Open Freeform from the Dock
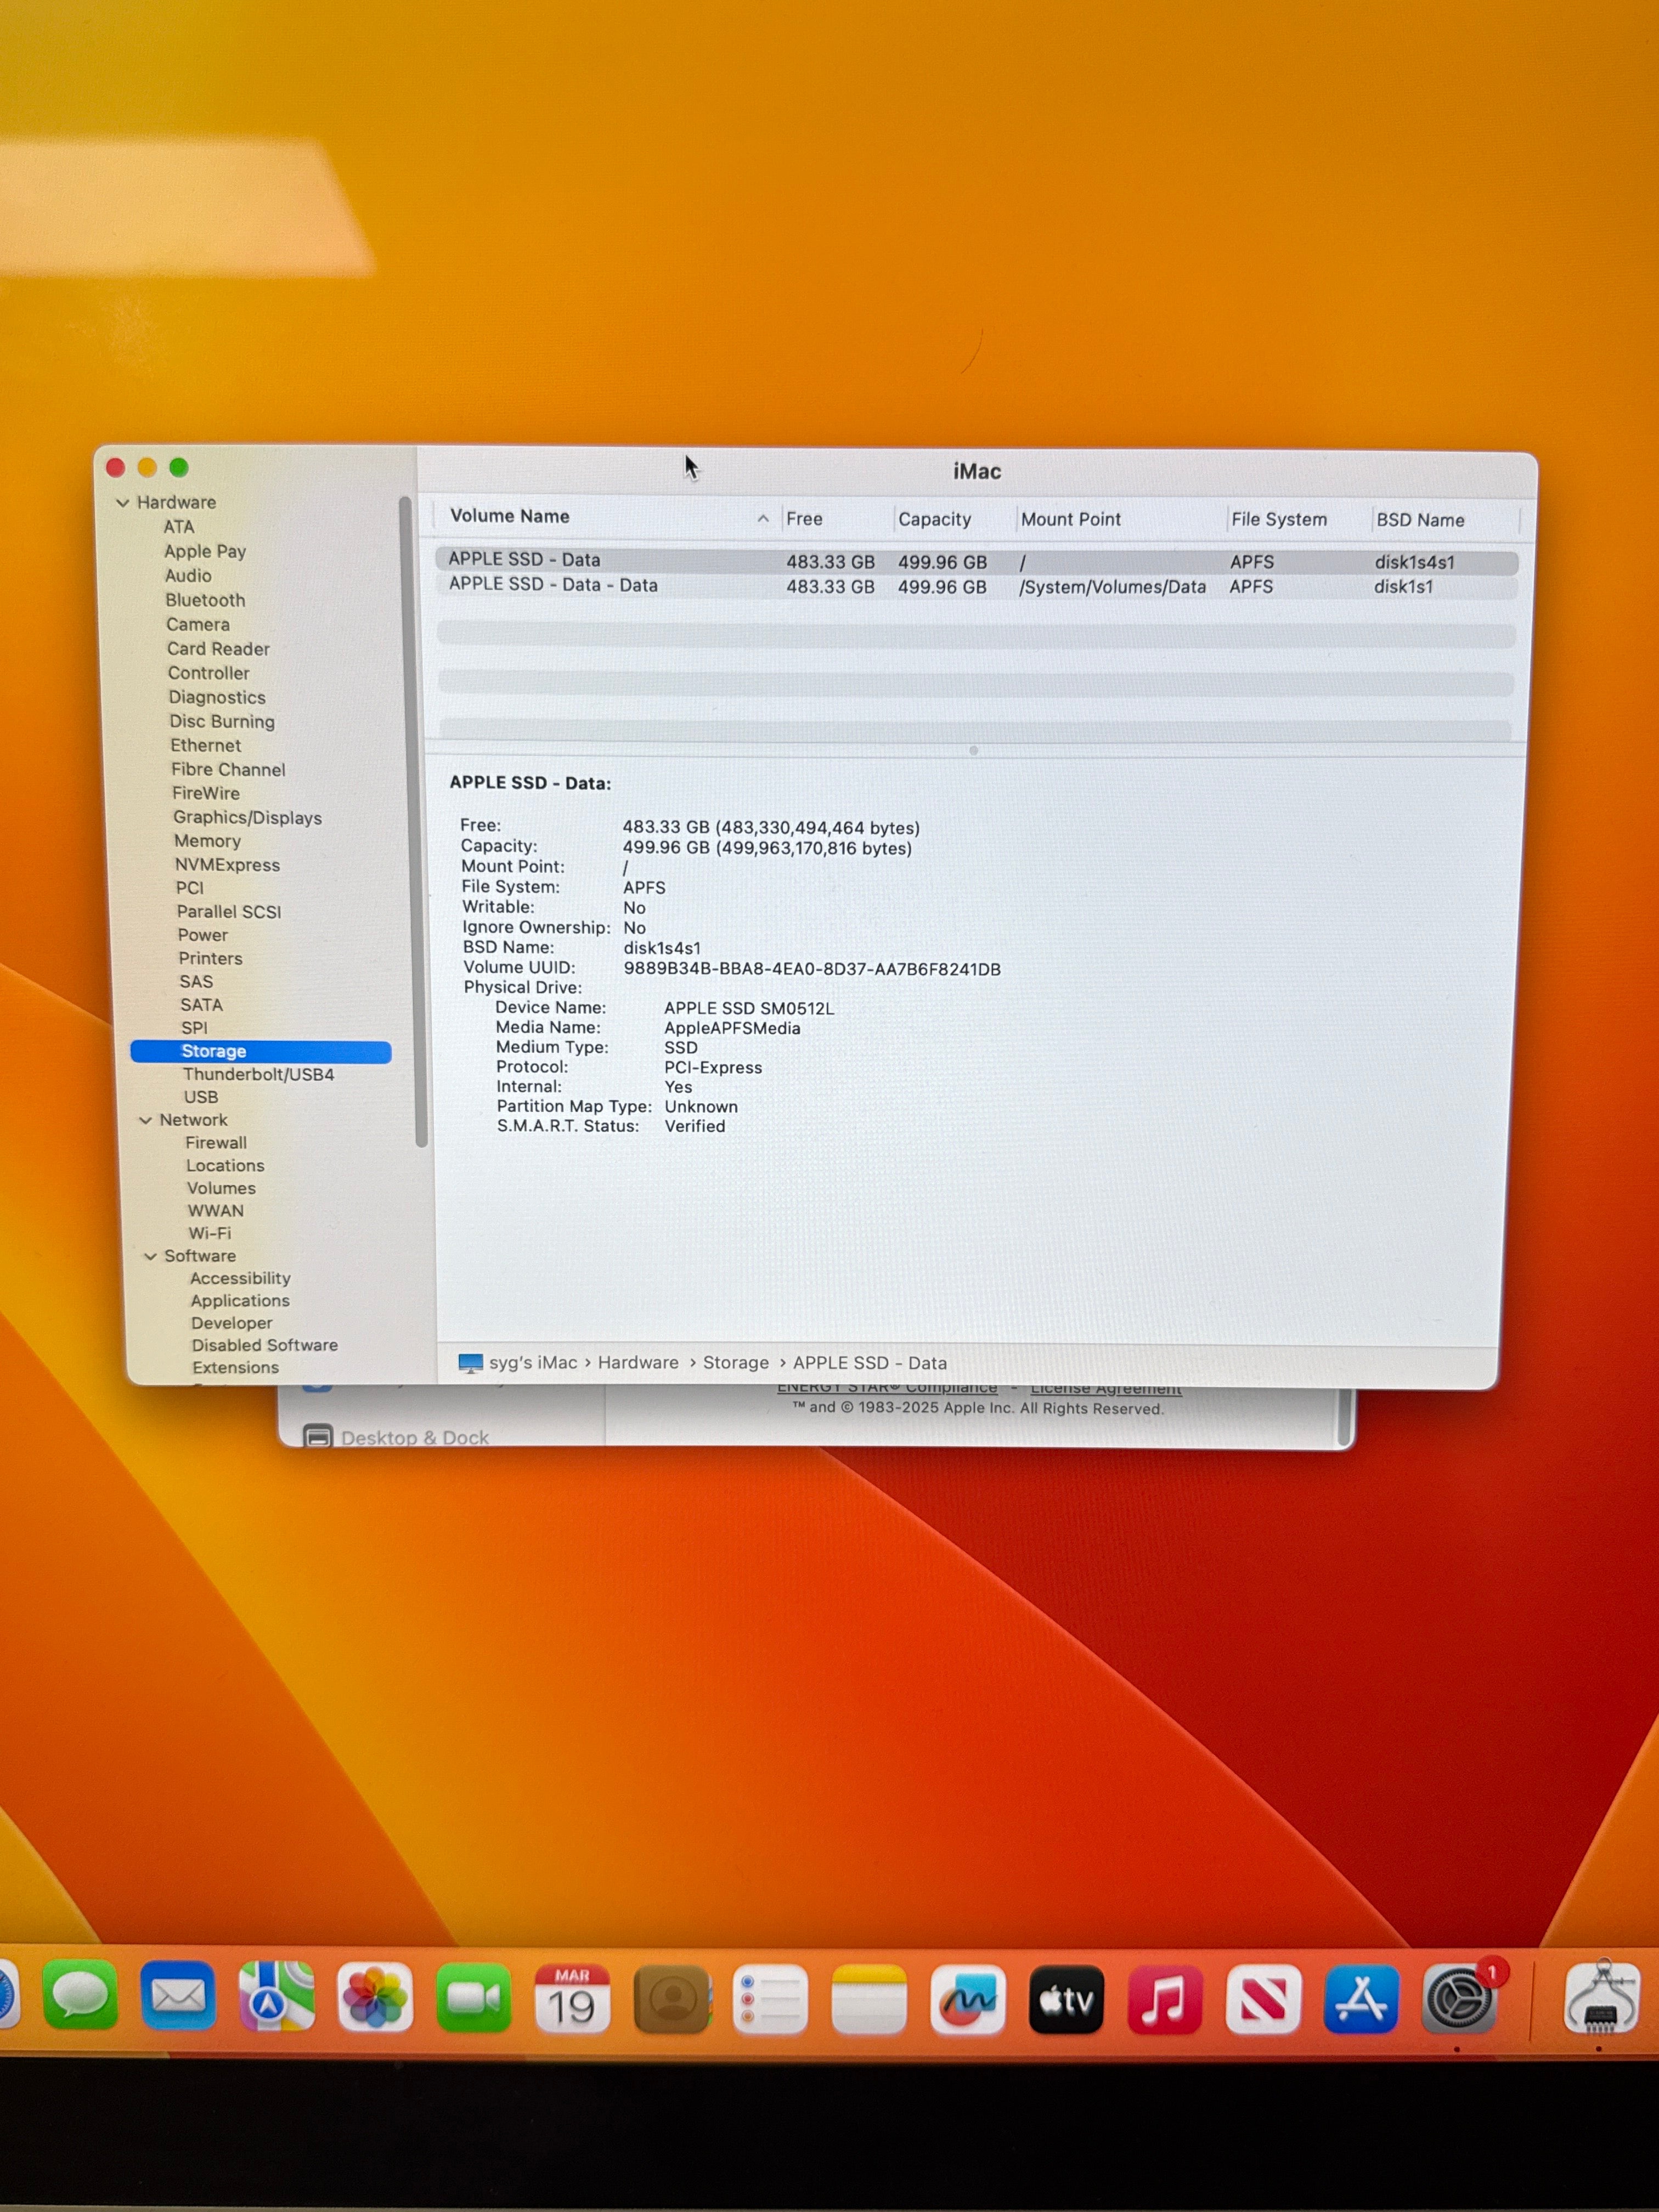Viewport: 1659px width, 2212px height. 967,1999
